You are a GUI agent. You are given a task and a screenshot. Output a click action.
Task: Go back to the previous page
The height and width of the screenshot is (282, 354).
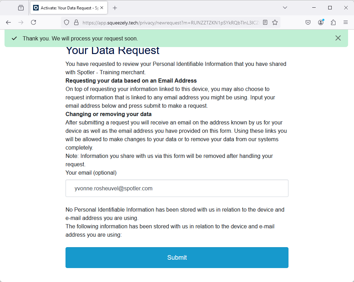[x=8, y=22]
